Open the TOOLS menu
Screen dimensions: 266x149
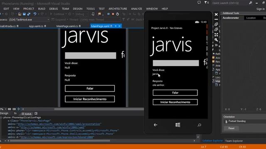(x=91, y=9)
